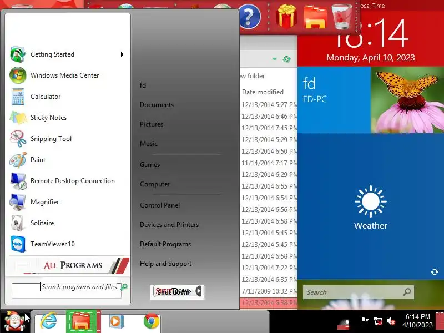Open Internet Explorer from the taskbar
Screen dimensions: 444x333
48,321
